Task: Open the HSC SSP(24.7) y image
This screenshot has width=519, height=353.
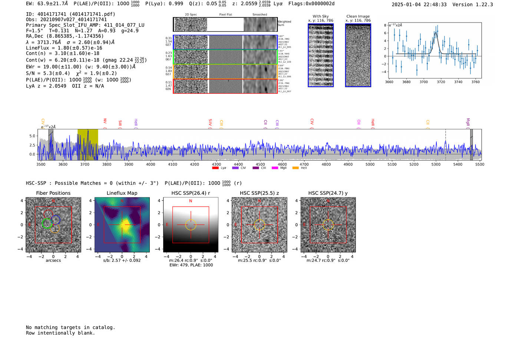Action: pos(328,225)
